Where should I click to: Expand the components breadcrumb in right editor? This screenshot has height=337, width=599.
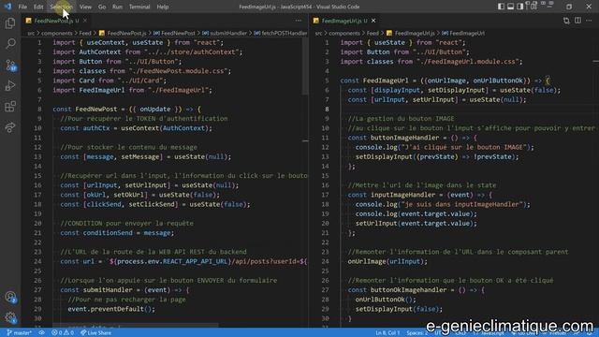[x=344, y=34]
